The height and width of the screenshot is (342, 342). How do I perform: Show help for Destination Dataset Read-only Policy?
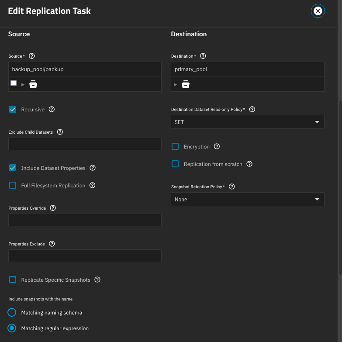[x=252, y=109]
